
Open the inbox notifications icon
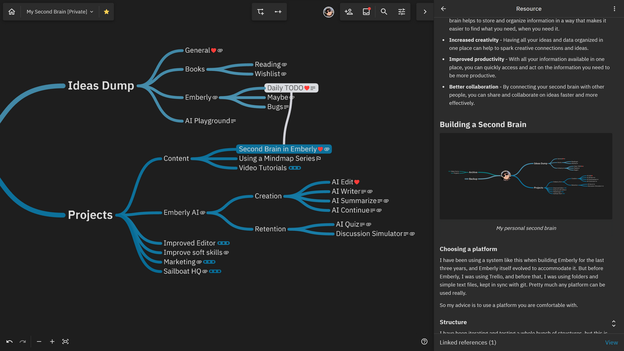pos(366,12)
